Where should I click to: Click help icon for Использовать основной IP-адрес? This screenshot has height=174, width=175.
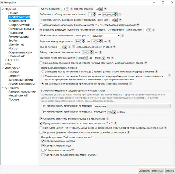pos(114,47)
